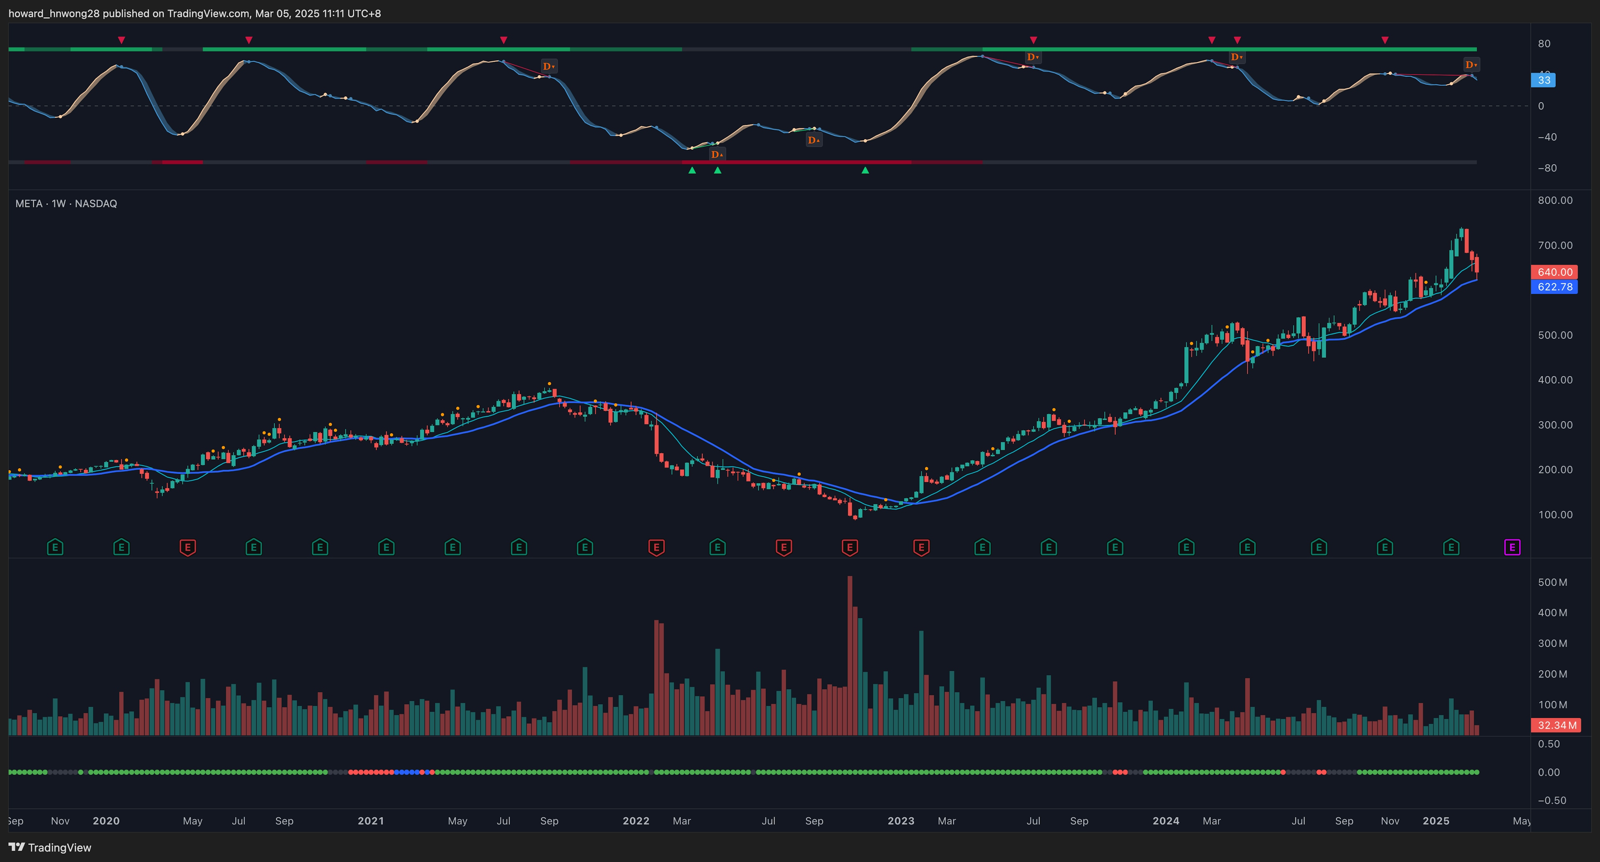Click bearish D divergence label from September 2021
1600x862 pixels.
549,66
